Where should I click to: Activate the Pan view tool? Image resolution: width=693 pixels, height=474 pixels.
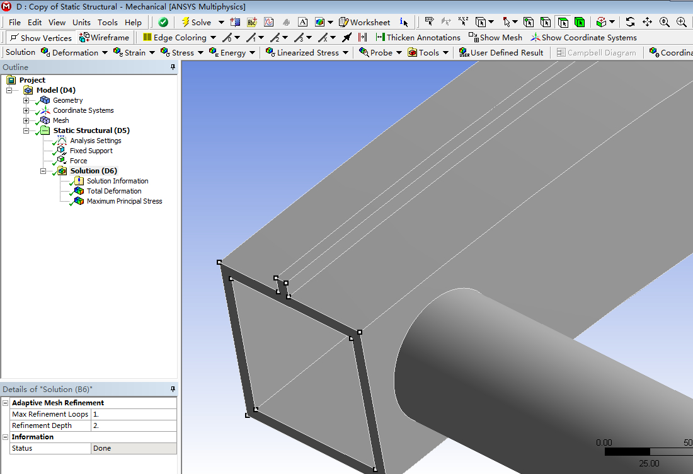(x=648, y=22)
